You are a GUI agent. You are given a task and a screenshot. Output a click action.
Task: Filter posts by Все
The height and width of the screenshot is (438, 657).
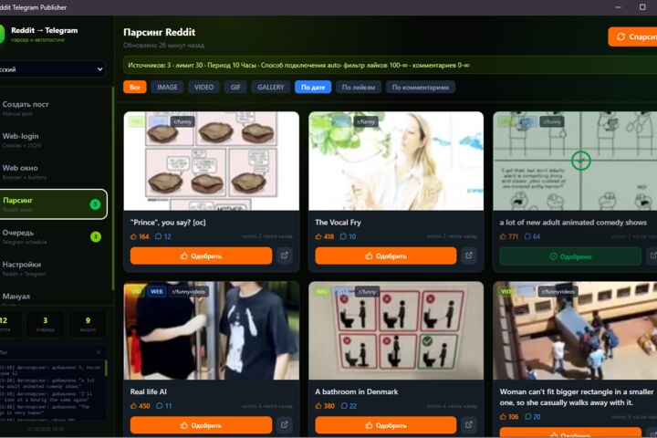tap(135, 88)
